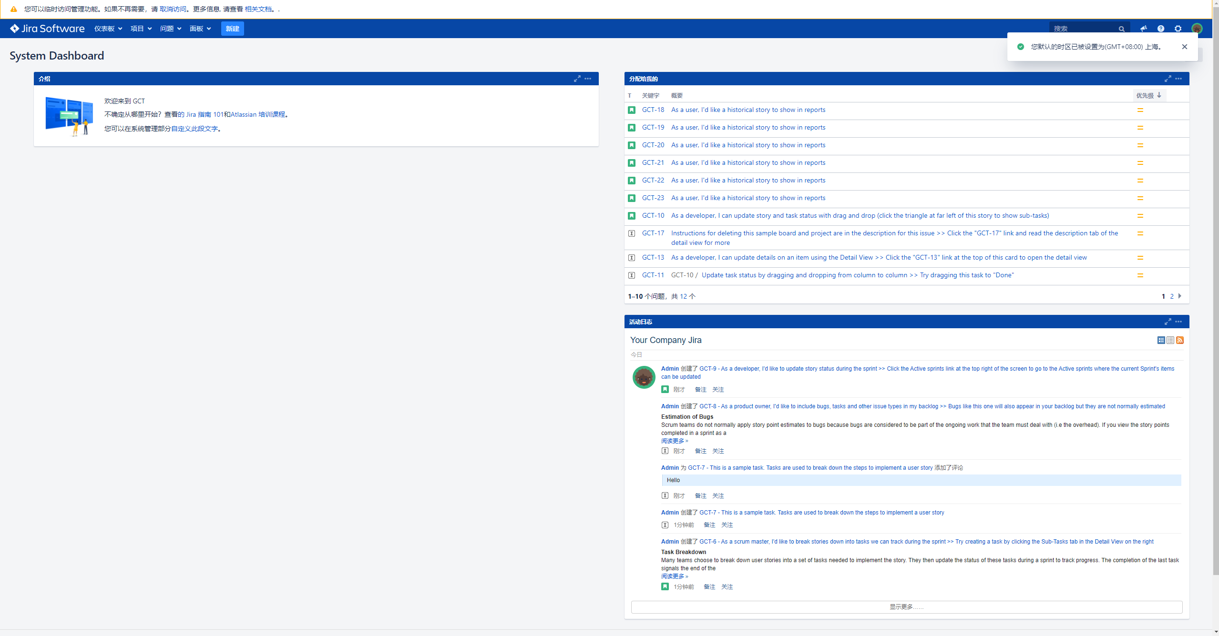Open issue GCT-18 link

click(653, 110)
